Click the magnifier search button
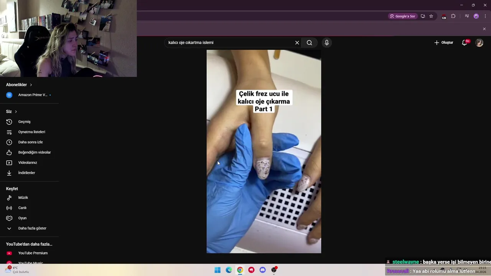The height and width of the screenshot is (276, 491). 309,43
